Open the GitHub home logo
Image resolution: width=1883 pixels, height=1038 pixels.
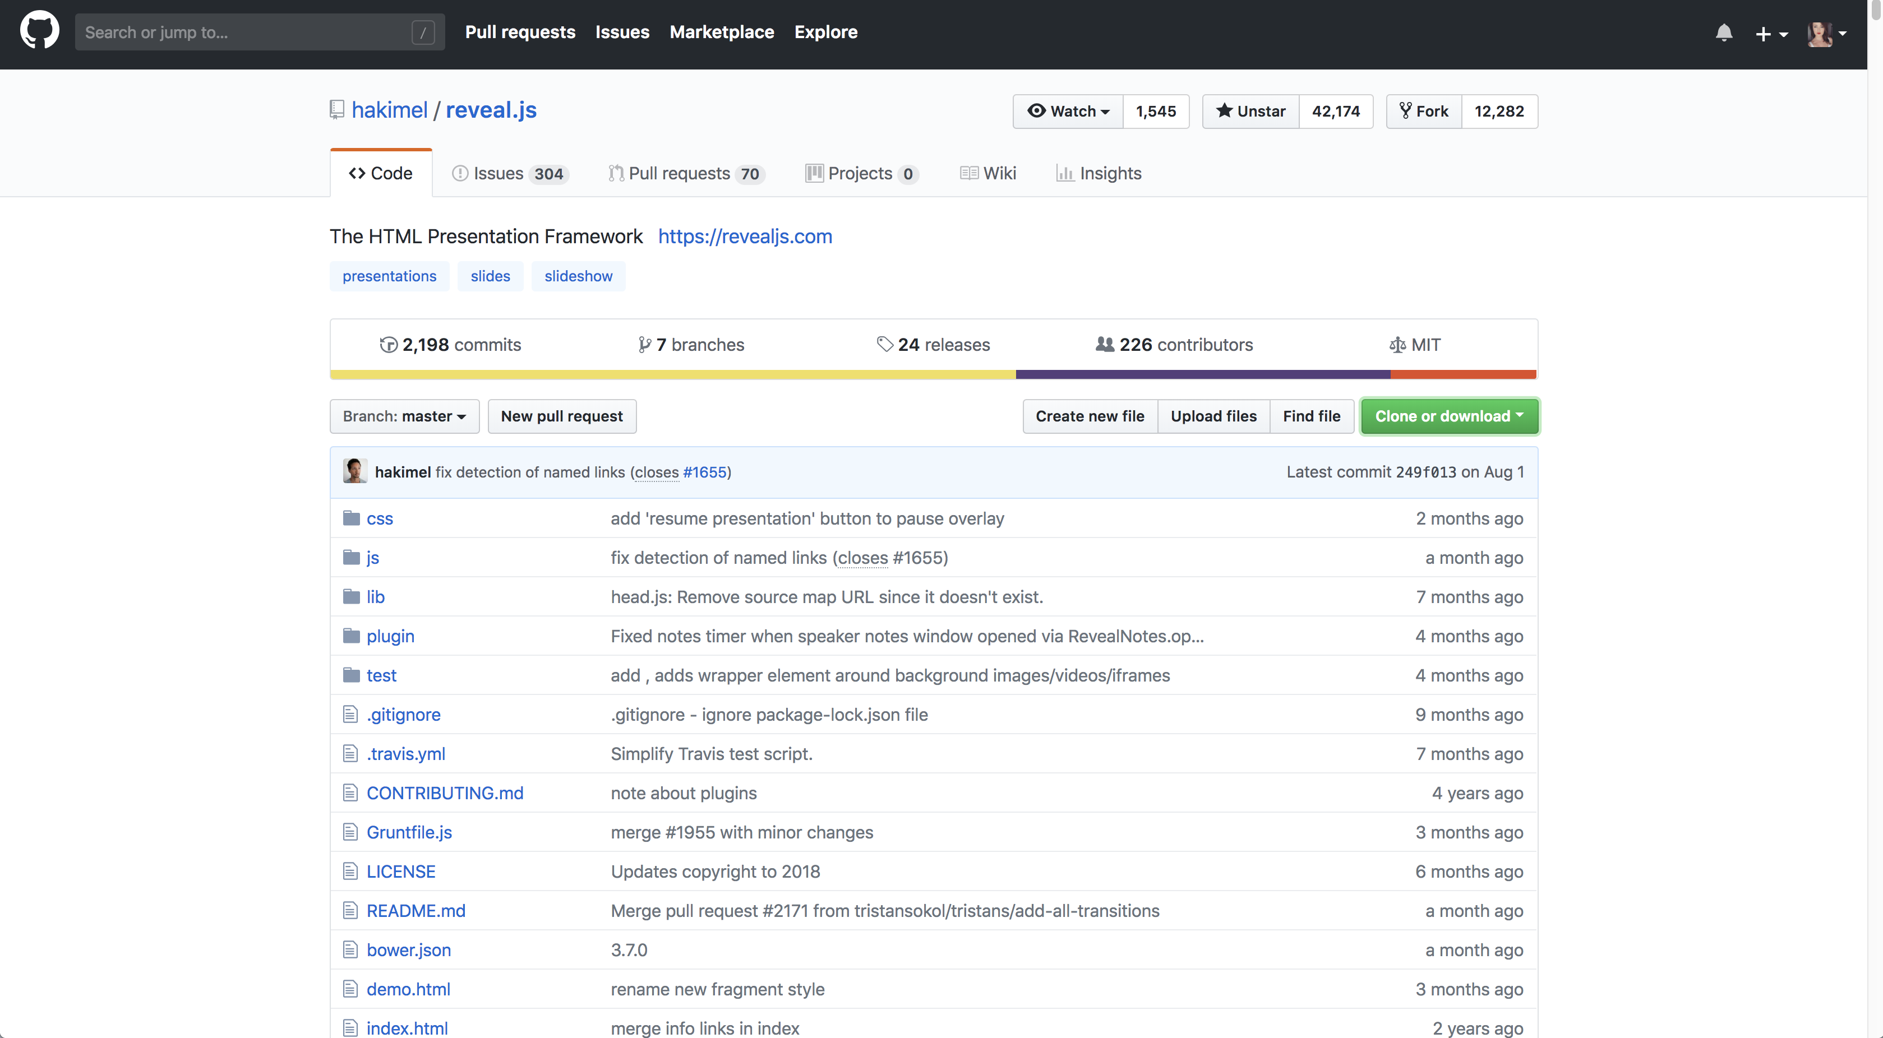[x=39, y=31]
